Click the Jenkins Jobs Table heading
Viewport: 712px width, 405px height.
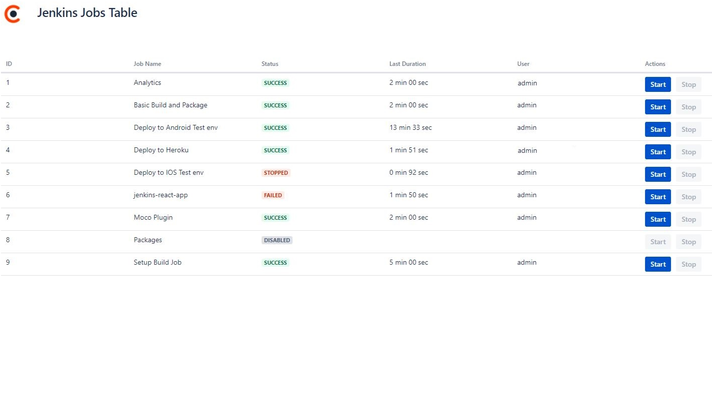point(87,13)
